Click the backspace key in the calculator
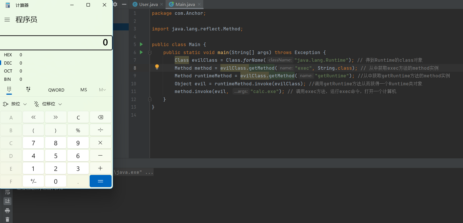Screen dimensions: 463x223 (100, 117)
